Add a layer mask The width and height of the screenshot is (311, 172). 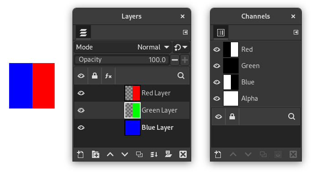(168, 154)
